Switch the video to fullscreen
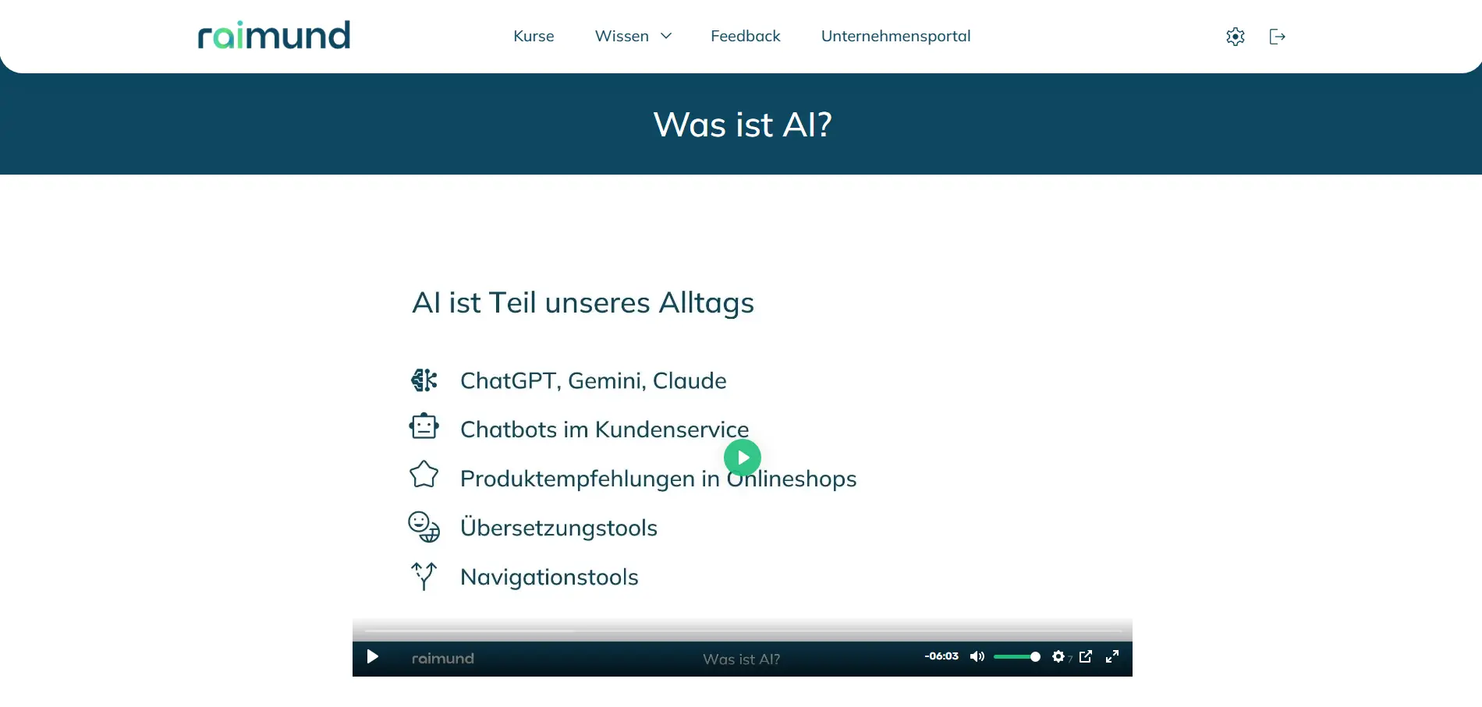Screen dimensions: 1482x707 1112,656
